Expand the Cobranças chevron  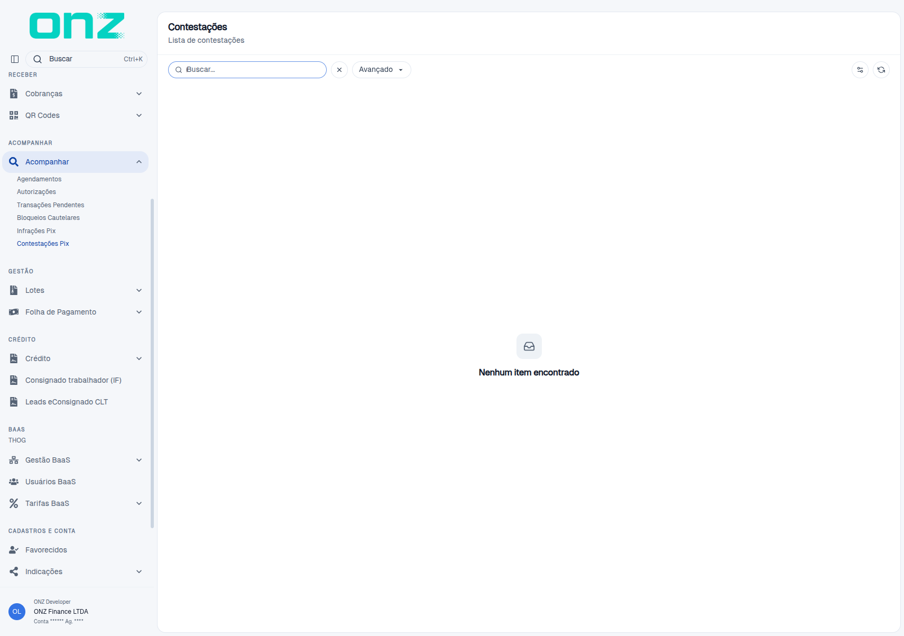pyautogui.click(x=139, y=94)
